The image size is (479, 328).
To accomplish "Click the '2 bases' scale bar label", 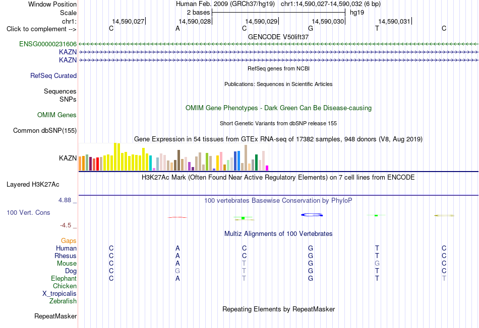I will point(199,13).
